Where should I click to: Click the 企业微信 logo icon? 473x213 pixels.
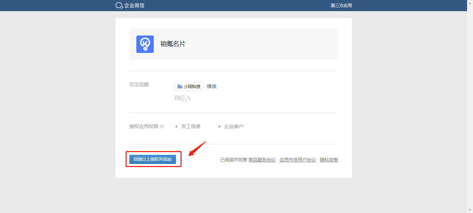click(x=119, y=6)
